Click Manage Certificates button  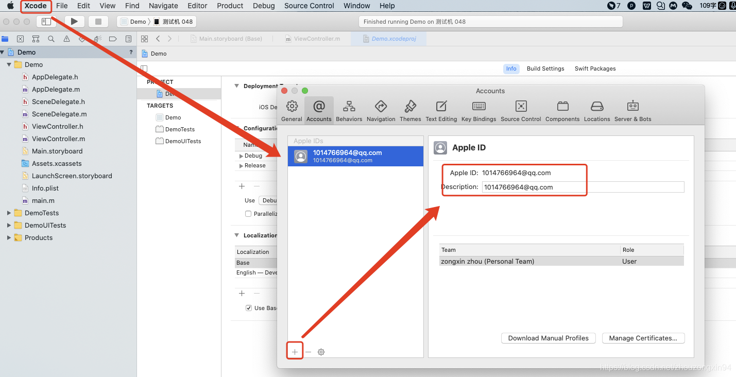[643, 338]
